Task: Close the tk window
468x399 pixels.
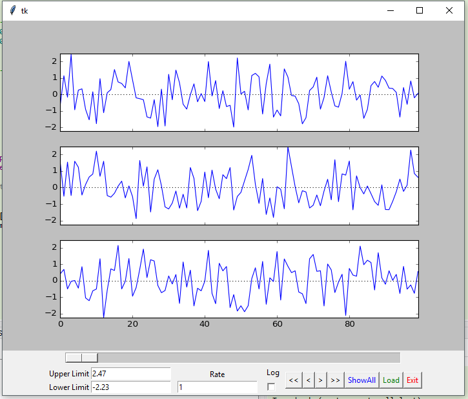Action: (449, 10)
